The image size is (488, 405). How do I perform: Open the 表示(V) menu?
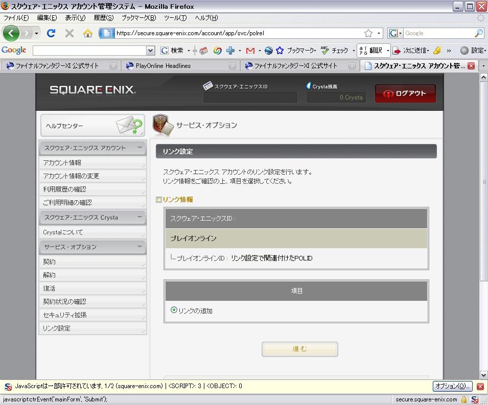[x=75, y=18]
